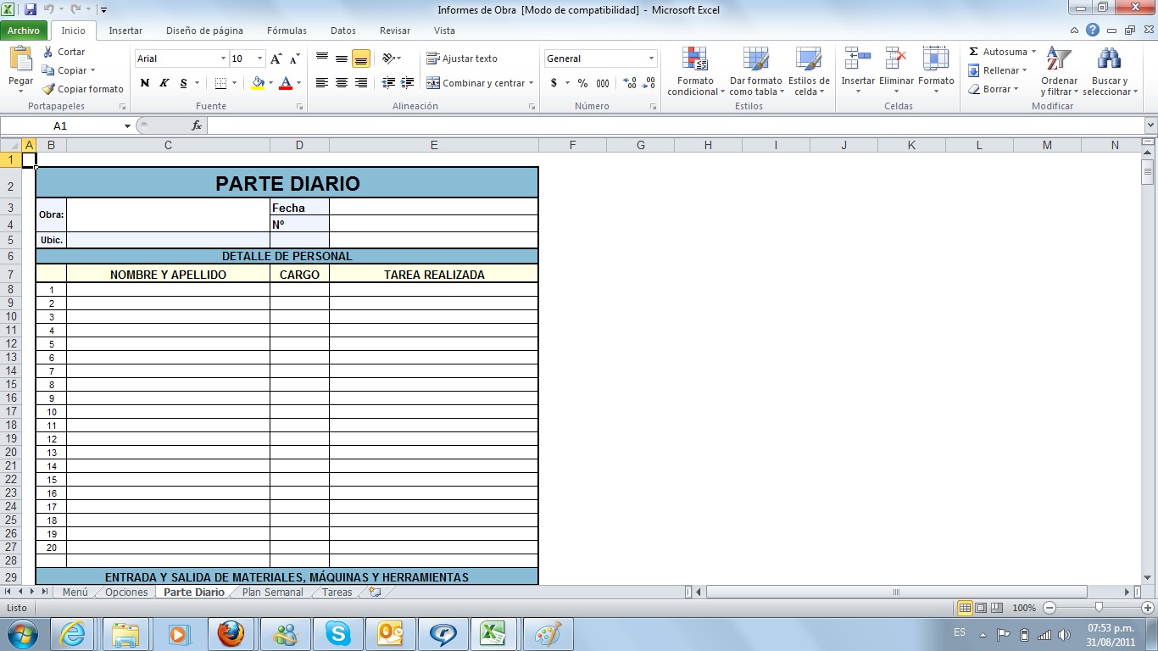Image resolution: width=1158 pixels, height=651 pixels.
Task: Apply borders using the borders icon
Action: pyautogui.click(x=220, y=83)
